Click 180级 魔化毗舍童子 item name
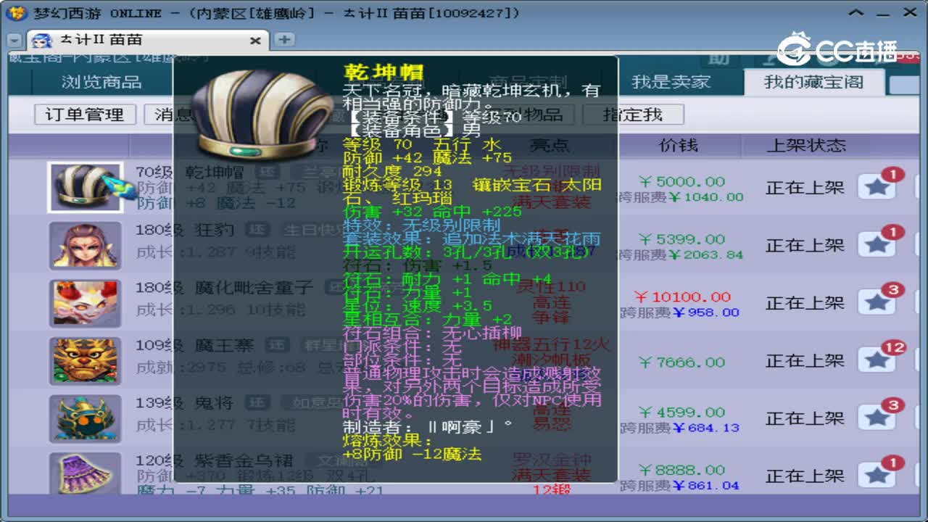928x522 pixels. (x=225, y=288)
